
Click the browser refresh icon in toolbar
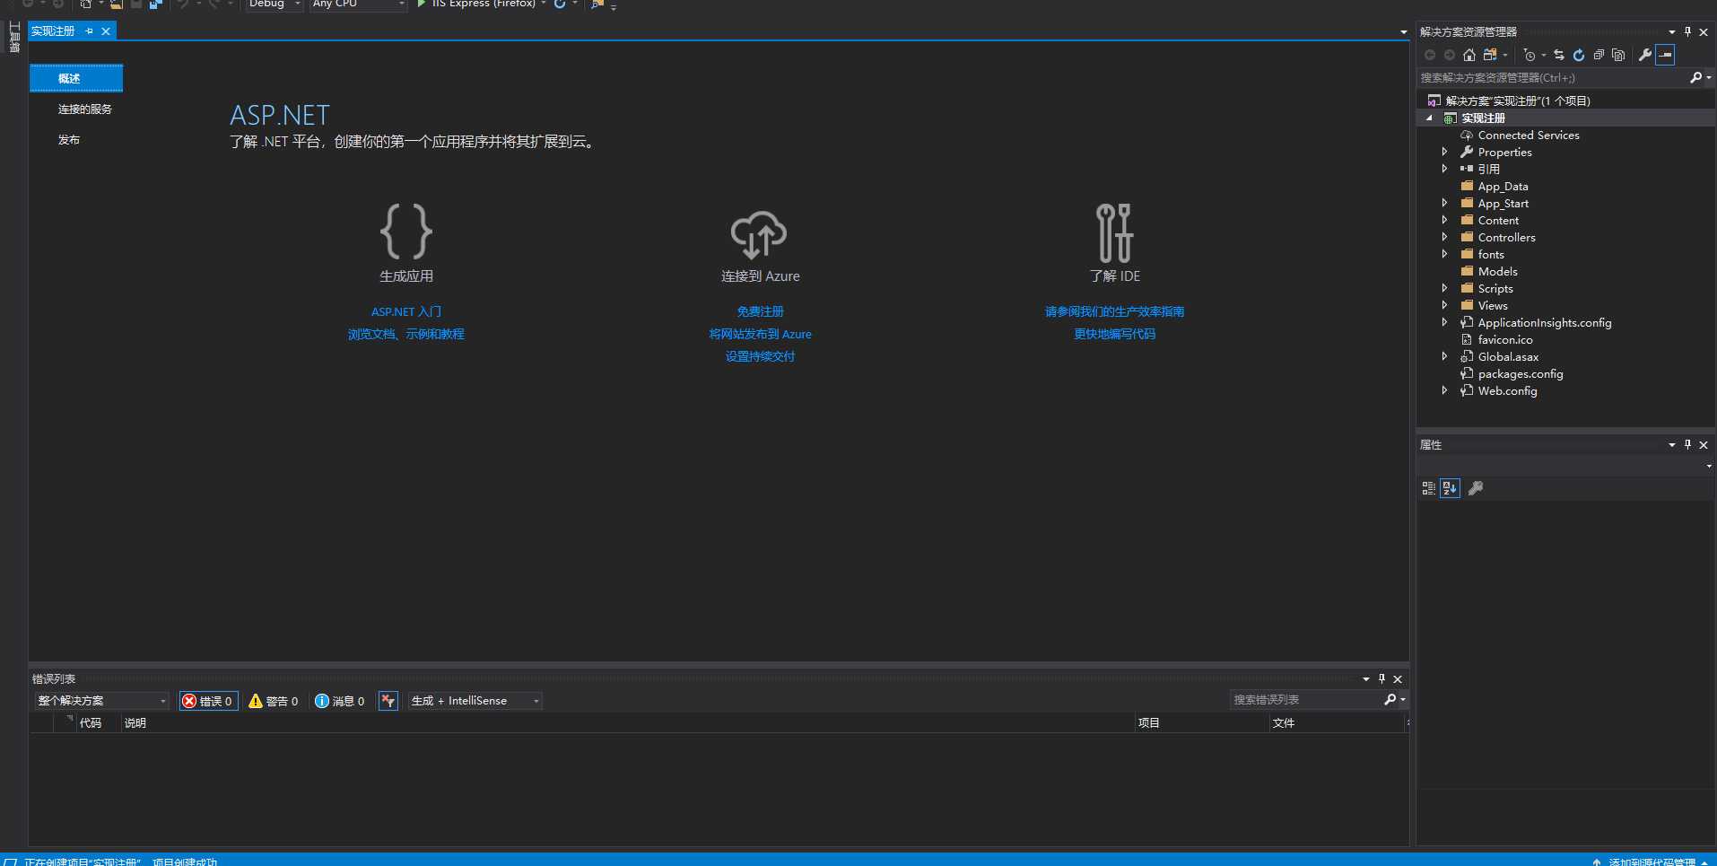(x=560, y=4)
